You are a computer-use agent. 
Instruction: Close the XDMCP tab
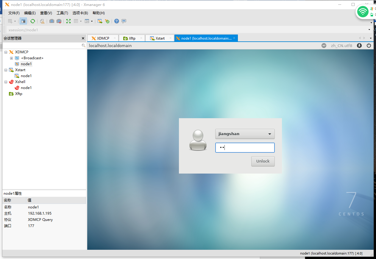[115, 38]
